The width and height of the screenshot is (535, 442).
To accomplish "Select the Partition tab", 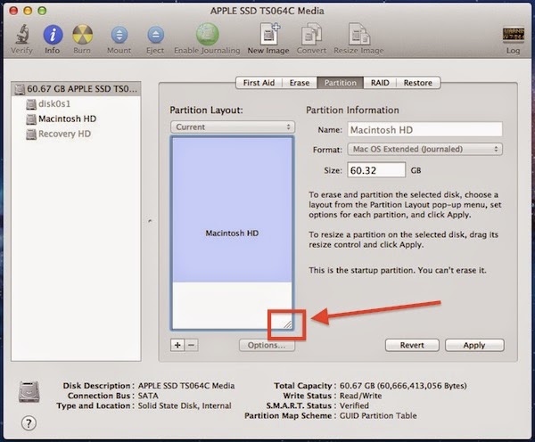I will [341, 83].
